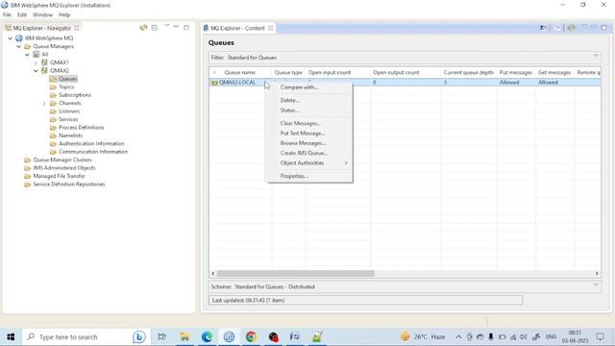The height and width of the screenshot is (346, 615).
Task: Open Microsoft Edge from taskbar
Action: tap(207, 336)
